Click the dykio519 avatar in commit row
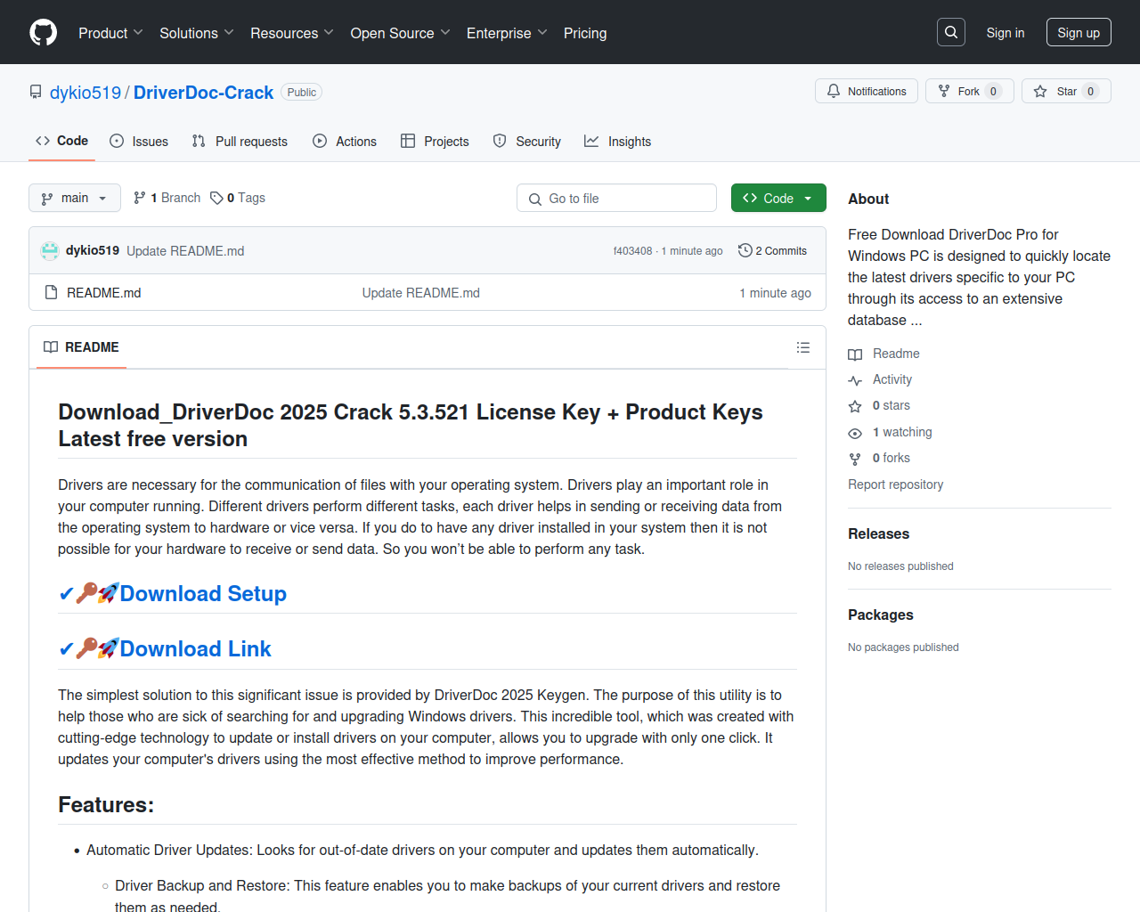The height and width of the screenshot is (912, 1140). coord(50,251)
